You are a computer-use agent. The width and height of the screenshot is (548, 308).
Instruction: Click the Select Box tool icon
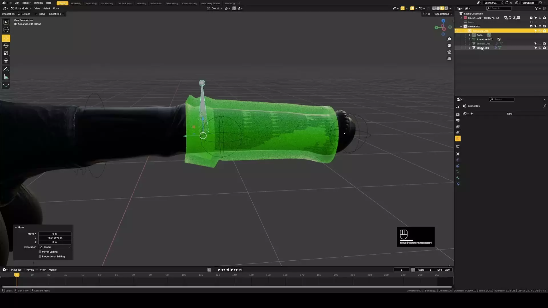tap(6, 22)
